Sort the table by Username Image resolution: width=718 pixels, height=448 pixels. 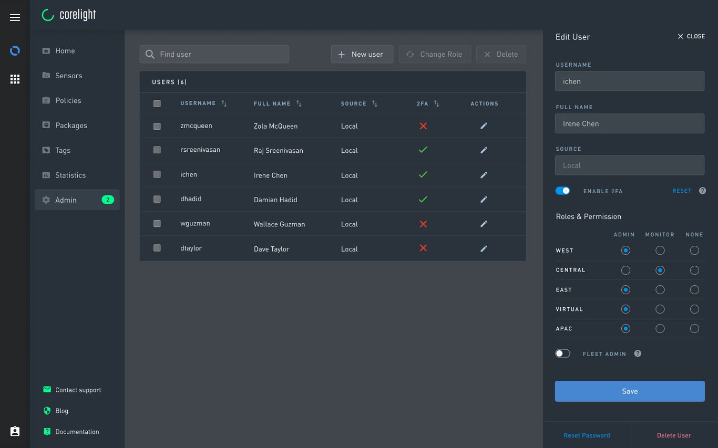[223, 103]
